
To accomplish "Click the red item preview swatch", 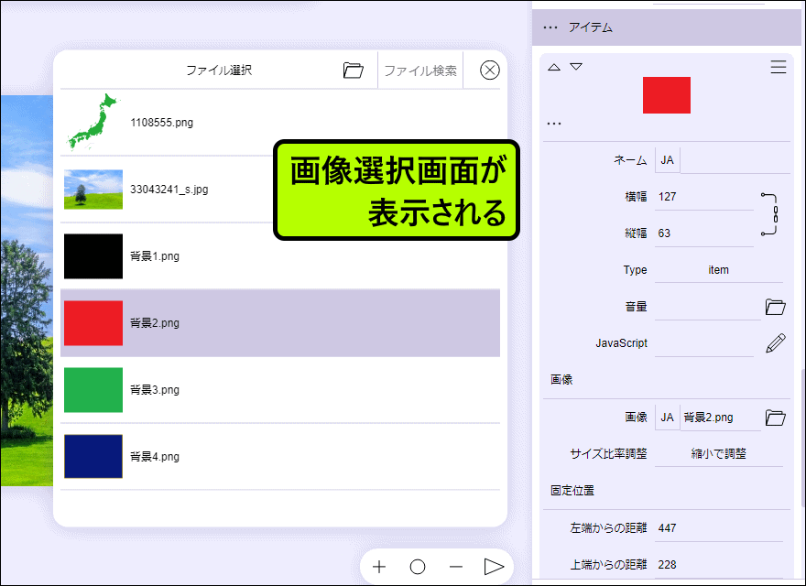I will pos(666,95).
